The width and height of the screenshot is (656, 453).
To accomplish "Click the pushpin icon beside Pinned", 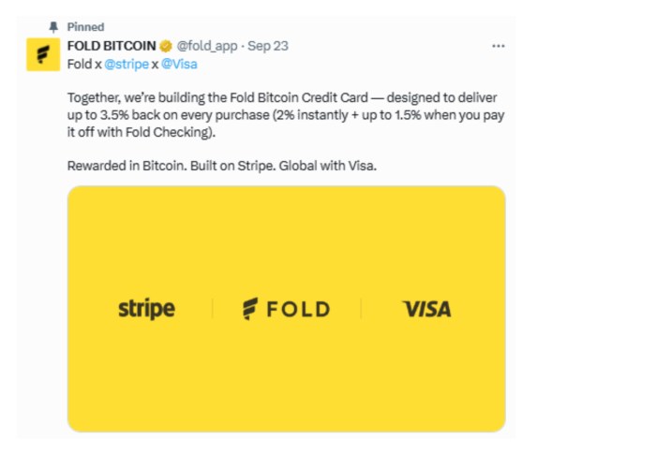I will [53, 27].
